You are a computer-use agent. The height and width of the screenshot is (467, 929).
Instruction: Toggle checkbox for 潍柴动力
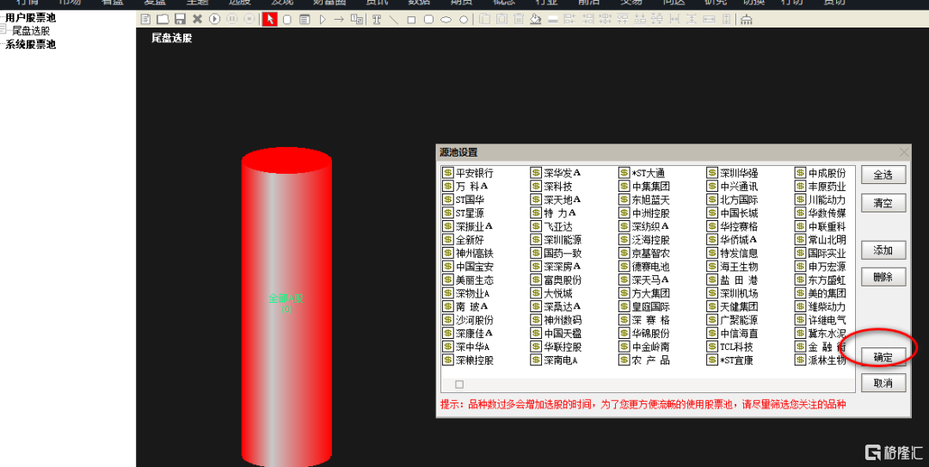pyautogui.click(x=801, y=306)
